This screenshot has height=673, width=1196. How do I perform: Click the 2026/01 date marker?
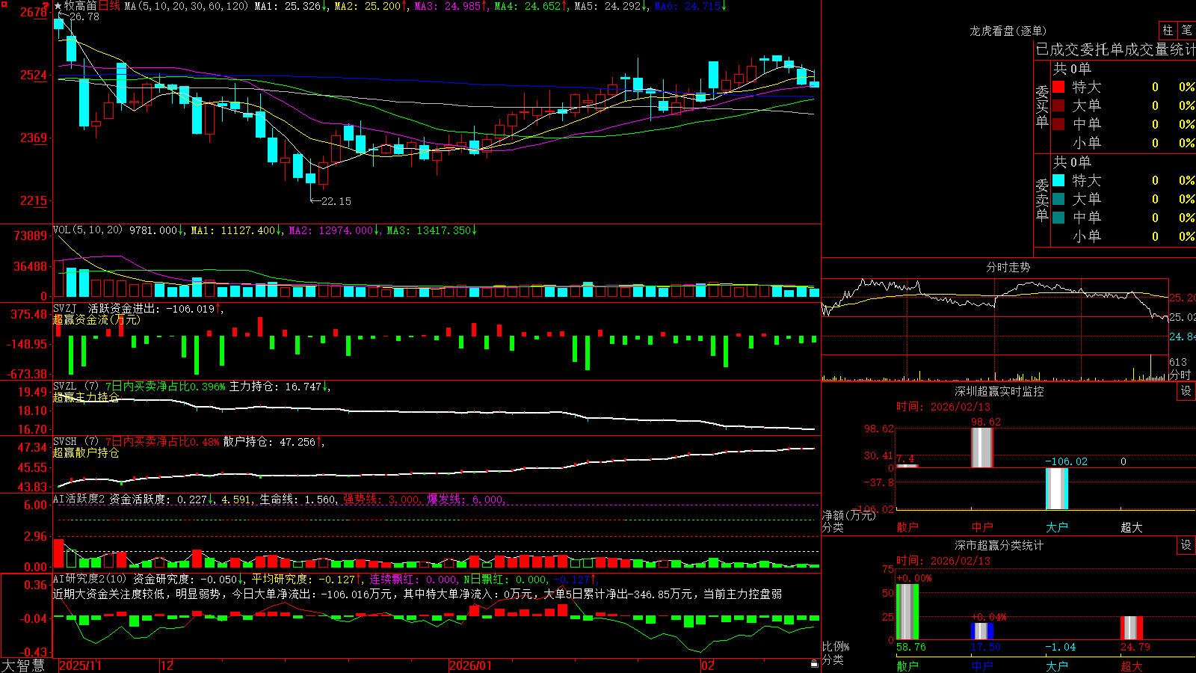pos(471,666)
